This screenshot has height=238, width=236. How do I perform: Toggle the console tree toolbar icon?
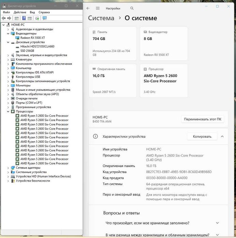coord(17,18)
